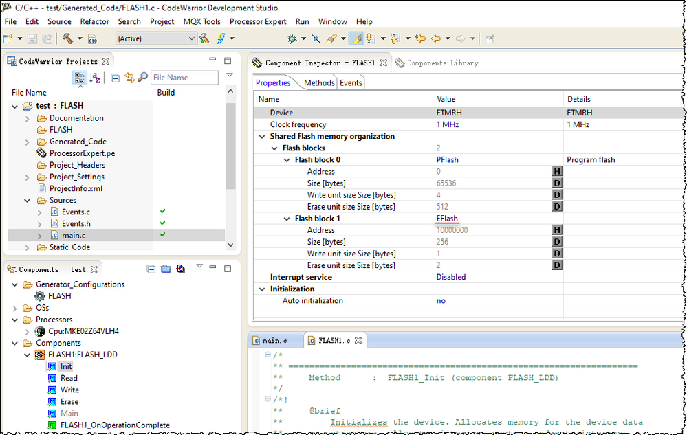Open the Processor Expert menu

(x=258, y=21)
